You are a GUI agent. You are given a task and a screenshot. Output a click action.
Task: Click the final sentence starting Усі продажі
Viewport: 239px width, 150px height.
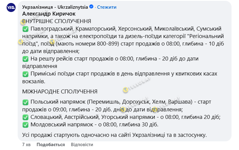(115, 135)
